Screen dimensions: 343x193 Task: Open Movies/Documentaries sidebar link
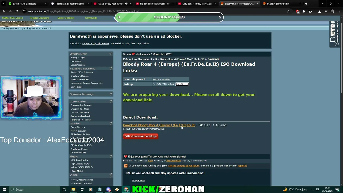(82, 180)
